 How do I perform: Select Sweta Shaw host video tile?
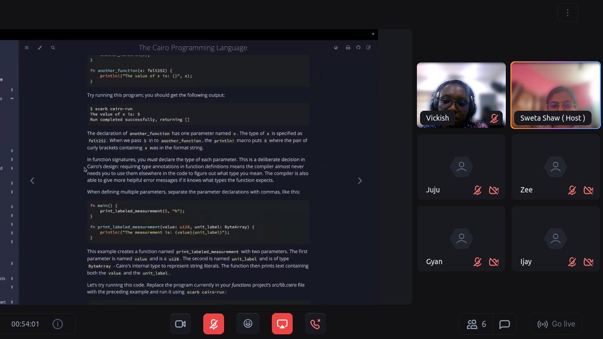click(x=555, y=95)
